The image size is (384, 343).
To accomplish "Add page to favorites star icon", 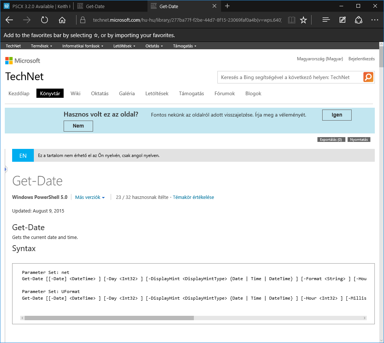I will [303, 20].
